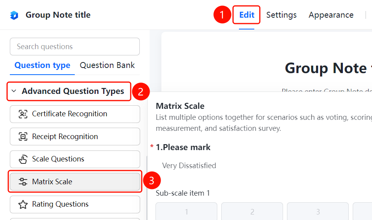Select rating 3 for Sub-scale item 1
372x220 pixels.
318,211
